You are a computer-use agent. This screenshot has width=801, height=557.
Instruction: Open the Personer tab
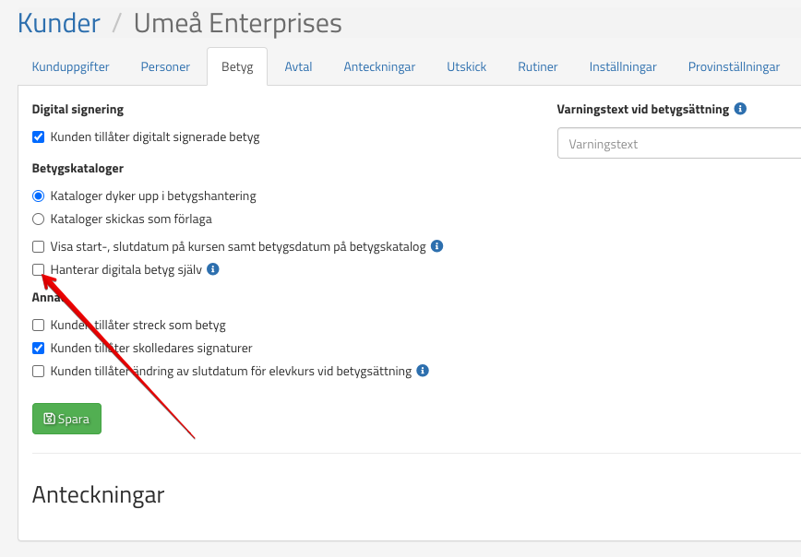point(165,66)
